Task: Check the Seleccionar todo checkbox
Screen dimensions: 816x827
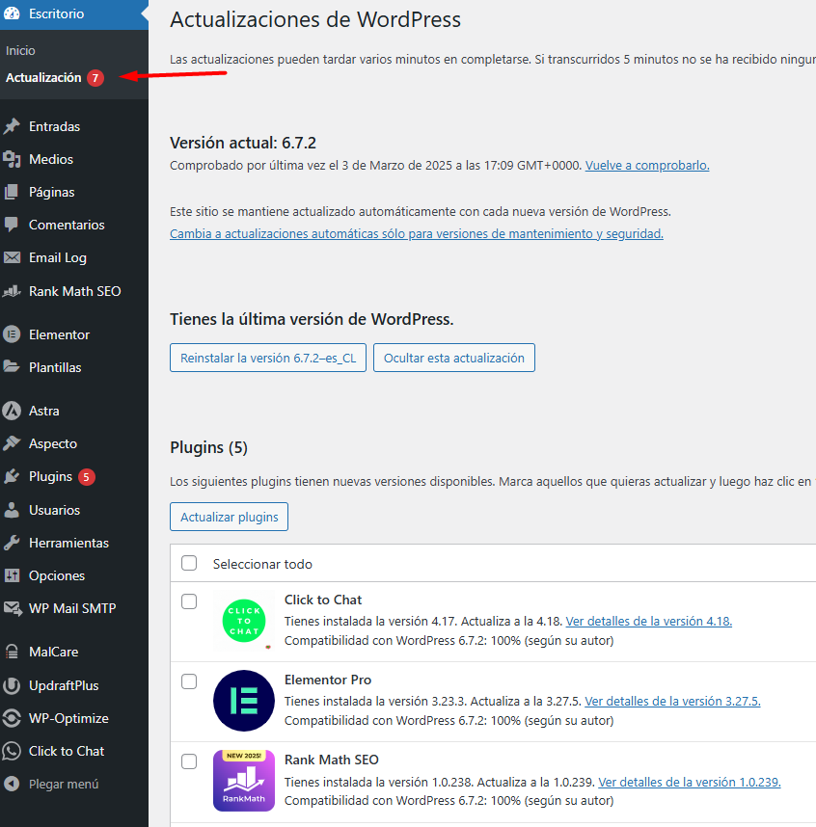Action: [189, 563]
